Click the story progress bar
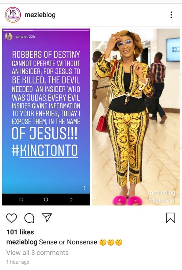The height and width of the screenshot is (270, 182). tap(46, 30)
